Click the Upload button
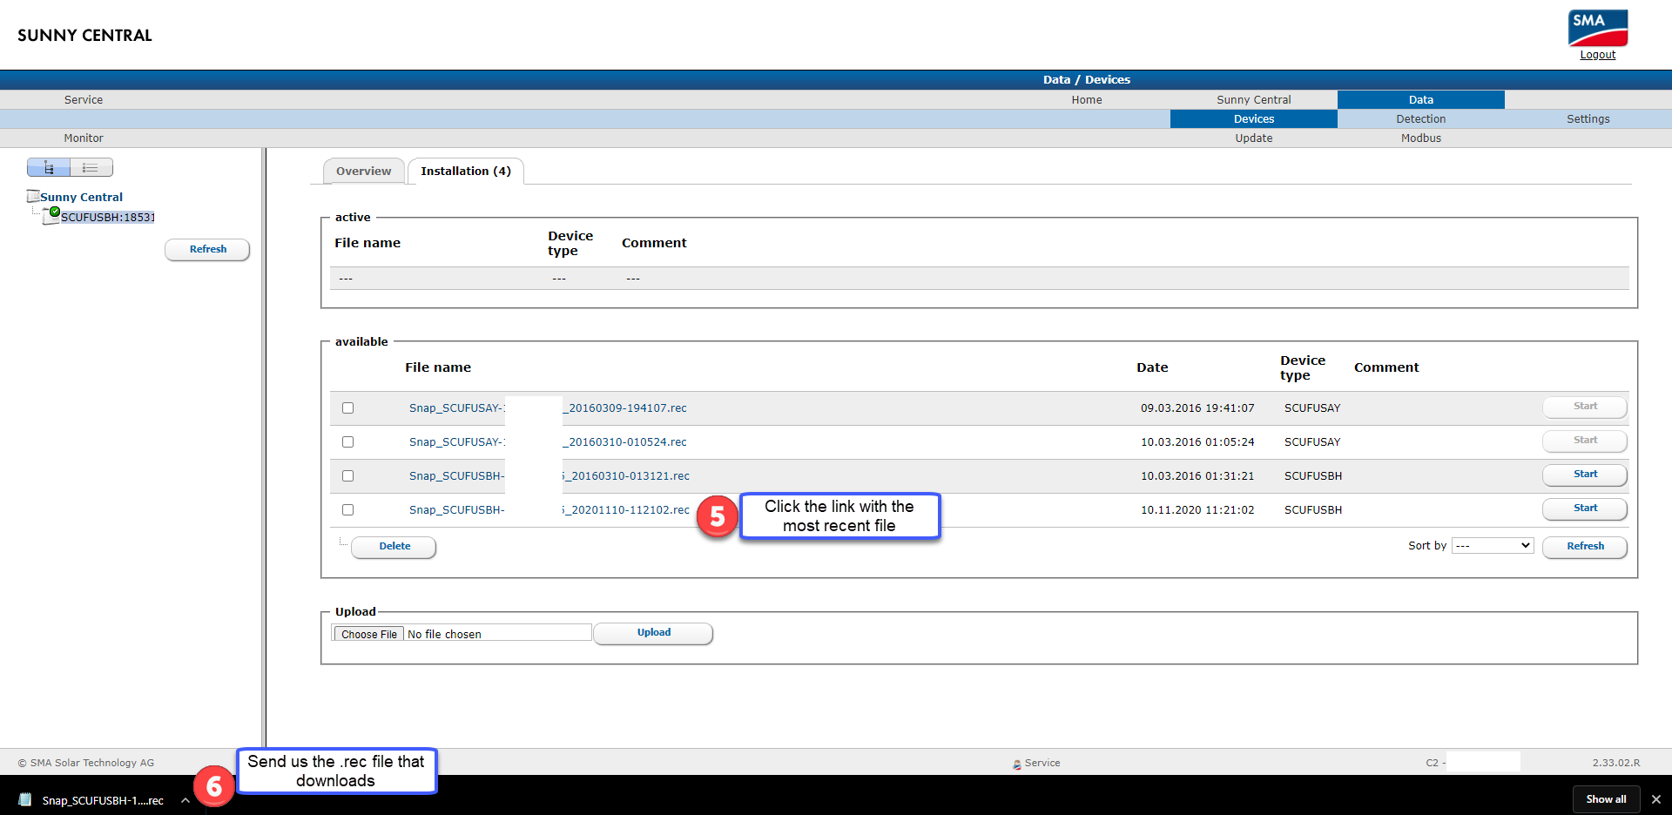 click(653, 633)
